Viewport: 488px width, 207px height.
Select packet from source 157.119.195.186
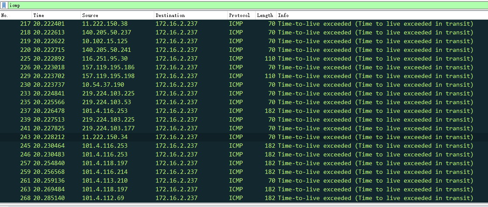244,68
